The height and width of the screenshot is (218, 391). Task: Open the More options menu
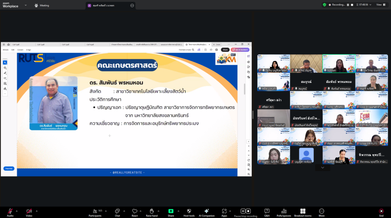tap(322, 213)
